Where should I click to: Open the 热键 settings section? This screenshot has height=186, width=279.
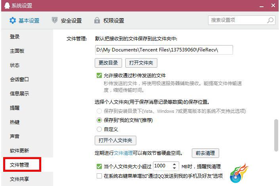15,122
